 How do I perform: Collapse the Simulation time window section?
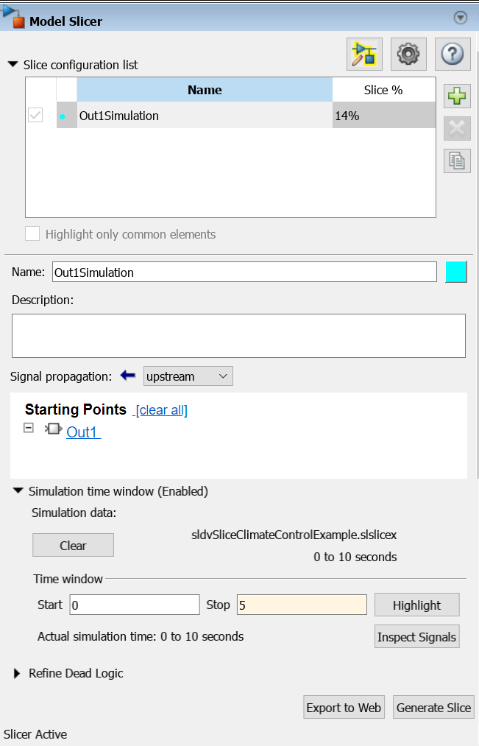point(17,490)
